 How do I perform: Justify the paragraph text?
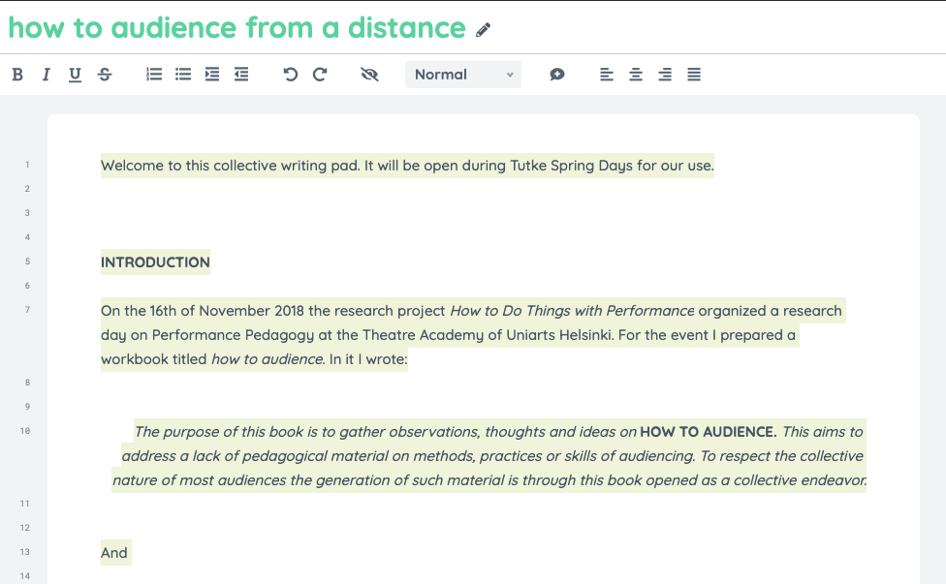click(x=694, y=75)
